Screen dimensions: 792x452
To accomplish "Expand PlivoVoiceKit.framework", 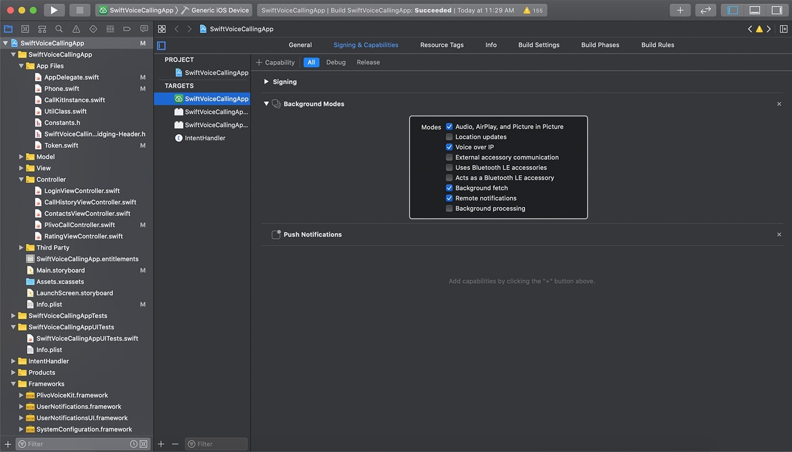I will pos(21,395).
